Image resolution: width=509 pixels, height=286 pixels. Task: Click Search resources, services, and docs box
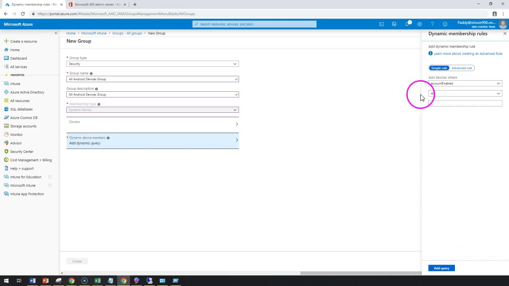tap(254, 24)
